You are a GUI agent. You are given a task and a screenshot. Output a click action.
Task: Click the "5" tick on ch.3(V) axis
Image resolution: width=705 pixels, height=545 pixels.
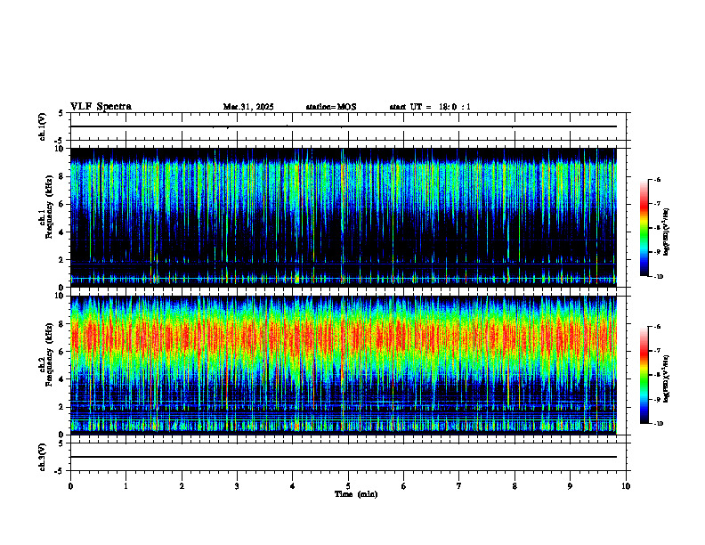(x=61, y=443)
